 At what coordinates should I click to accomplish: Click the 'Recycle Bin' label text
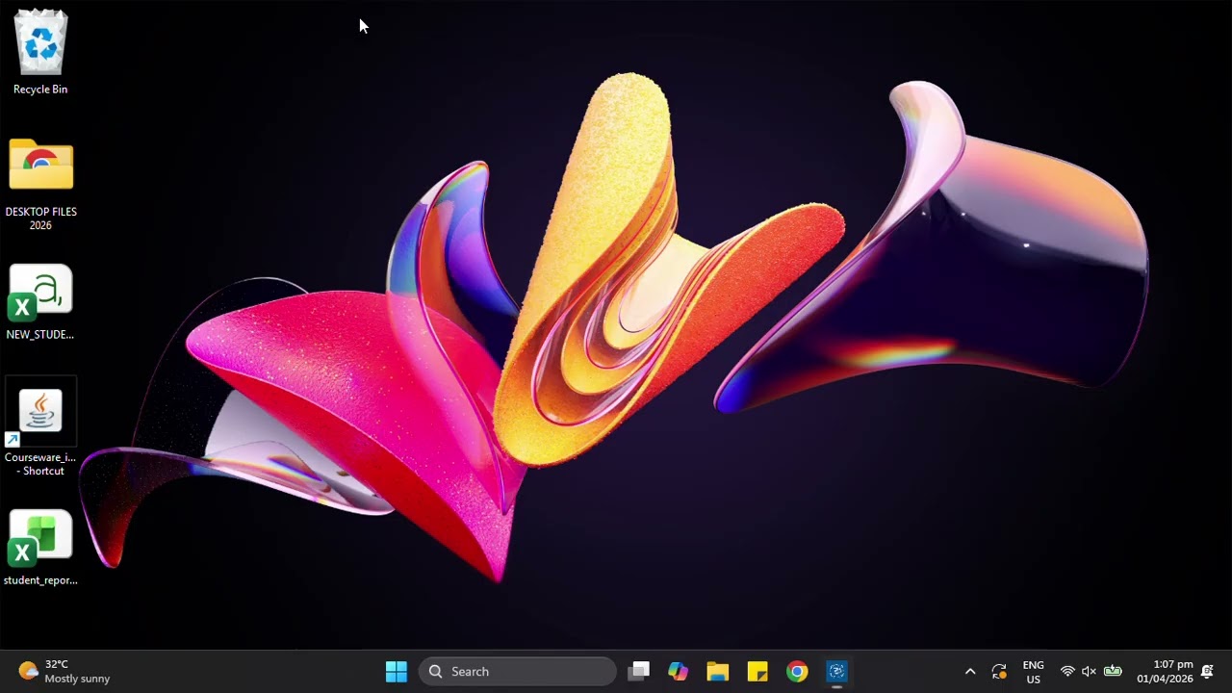click(x=40, y=90)
